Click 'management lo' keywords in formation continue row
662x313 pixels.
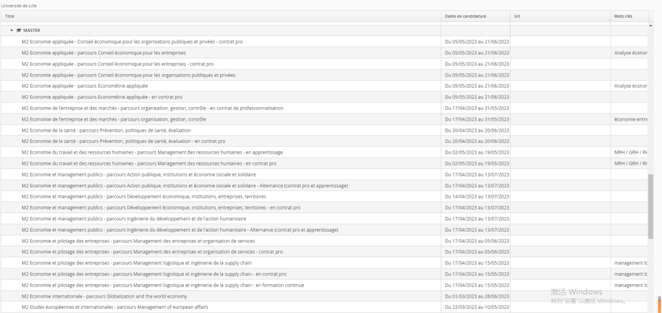pos(631,285)
